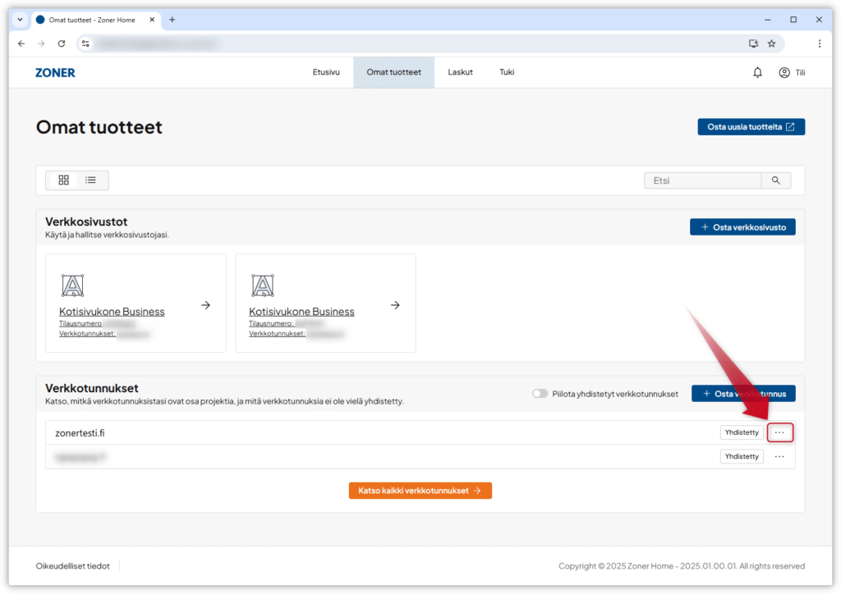Open the Laskut tab
Viewport: 841px width, 594px height.
tap(460, 72)
